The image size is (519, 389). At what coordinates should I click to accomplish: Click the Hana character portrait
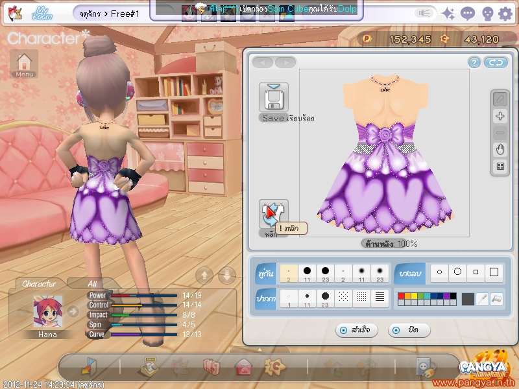pos(47,312)
